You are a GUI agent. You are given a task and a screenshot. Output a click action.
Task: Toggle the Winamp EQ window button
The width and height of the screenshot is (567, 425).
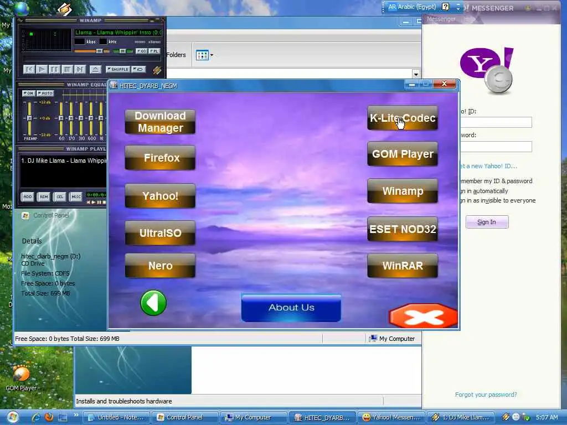tap(141, 51)
